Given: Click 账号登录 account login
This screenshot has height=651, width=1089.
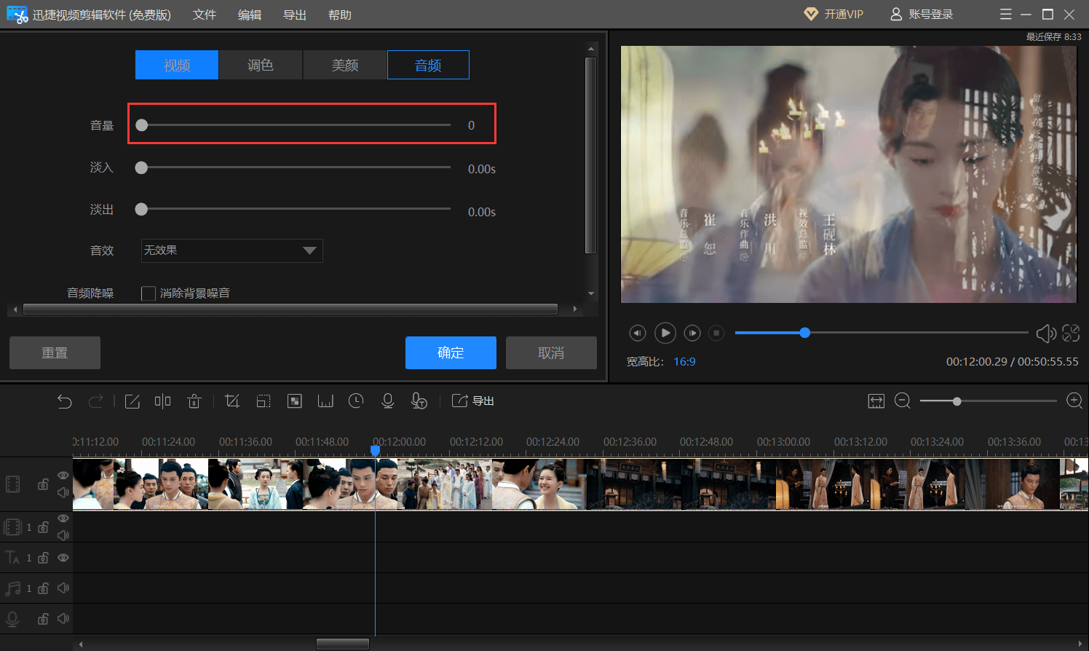Looking at the screenshot, I should pos(922,15).
